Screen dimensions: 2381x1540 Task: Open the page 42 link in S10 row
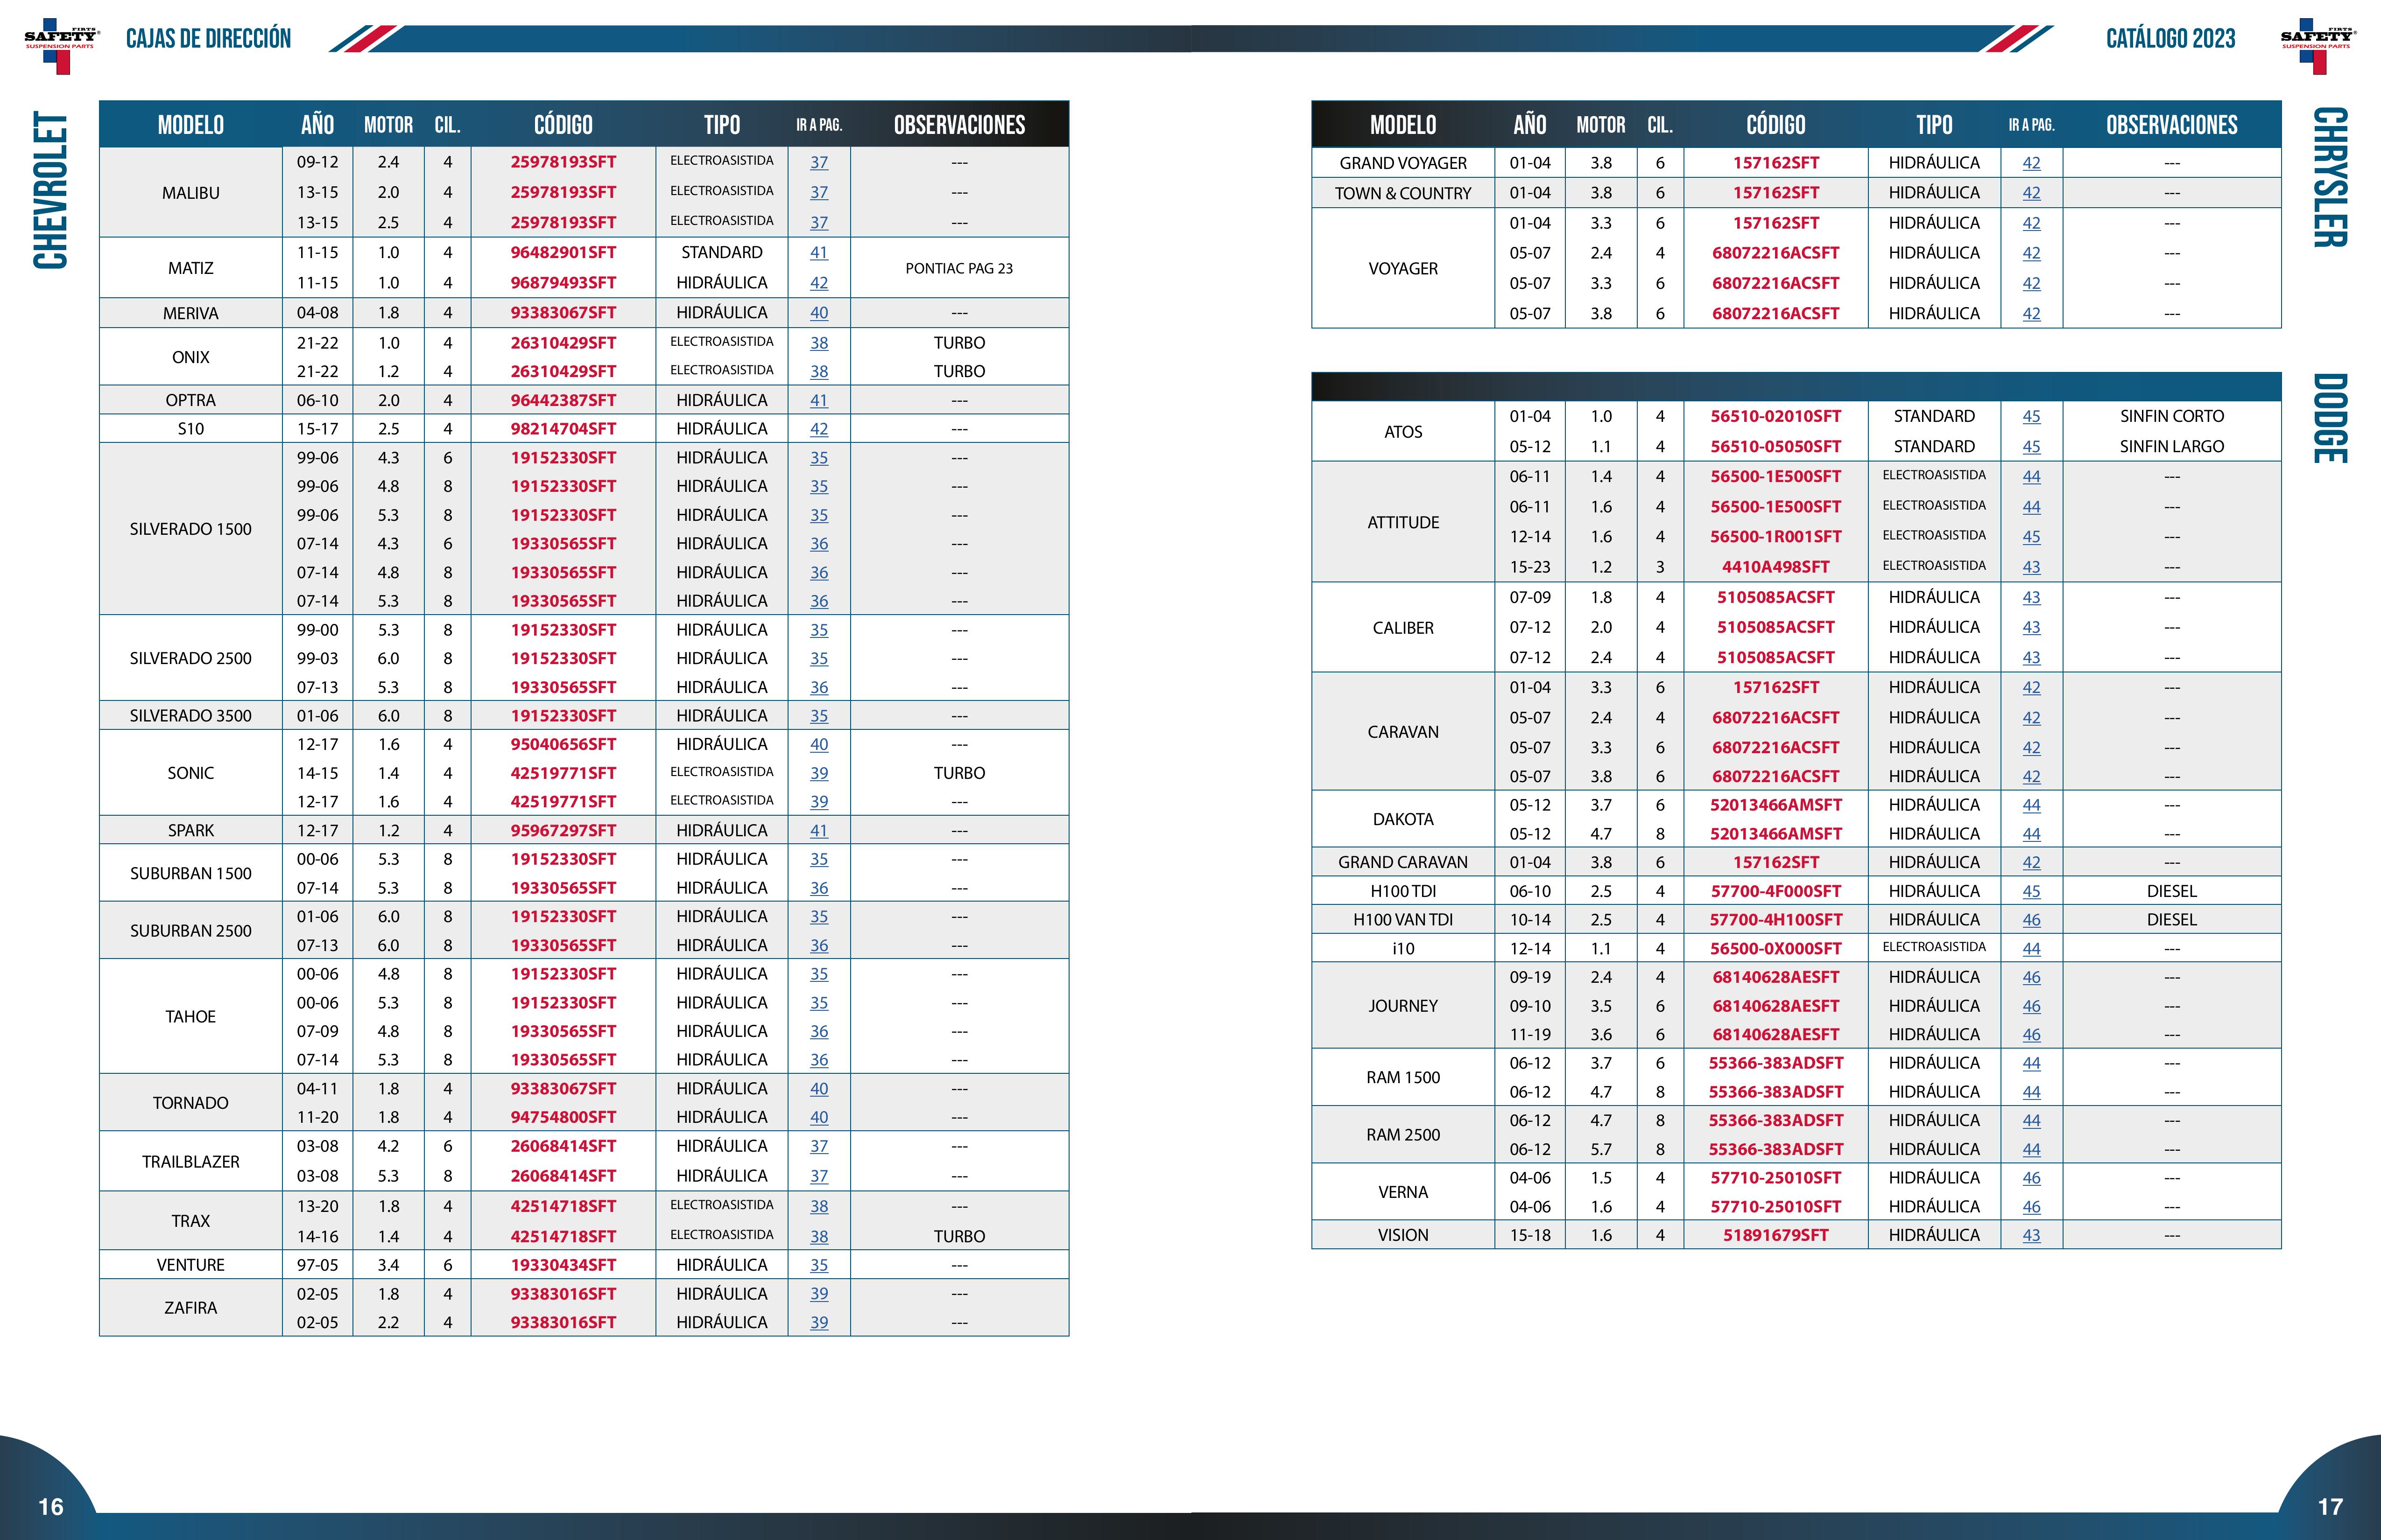[x=819, y=429]
